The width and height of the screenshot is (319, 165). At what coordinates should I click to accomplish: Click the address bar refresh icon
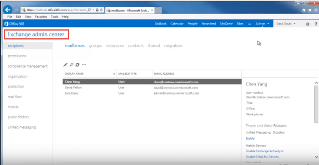pos(101,10)
